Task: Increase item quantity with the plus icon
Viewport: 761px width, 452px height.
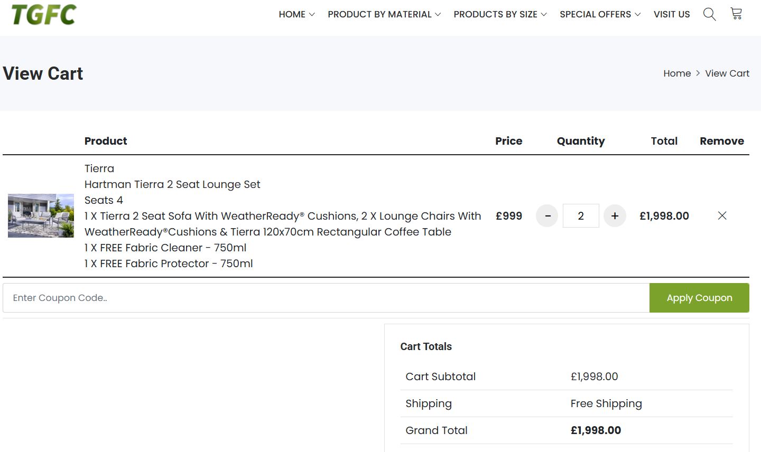Action: pyautogui.click(x=615, y=215)
